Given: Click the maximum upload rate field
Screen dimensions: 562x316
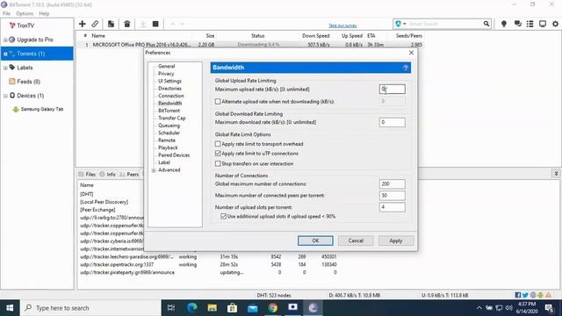Looking at the screenshot, I should (393, 89).
